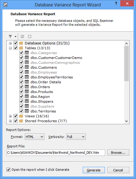Click the Generate button
The width and height of the screenshot is (136, 179).
coord(94,170)
